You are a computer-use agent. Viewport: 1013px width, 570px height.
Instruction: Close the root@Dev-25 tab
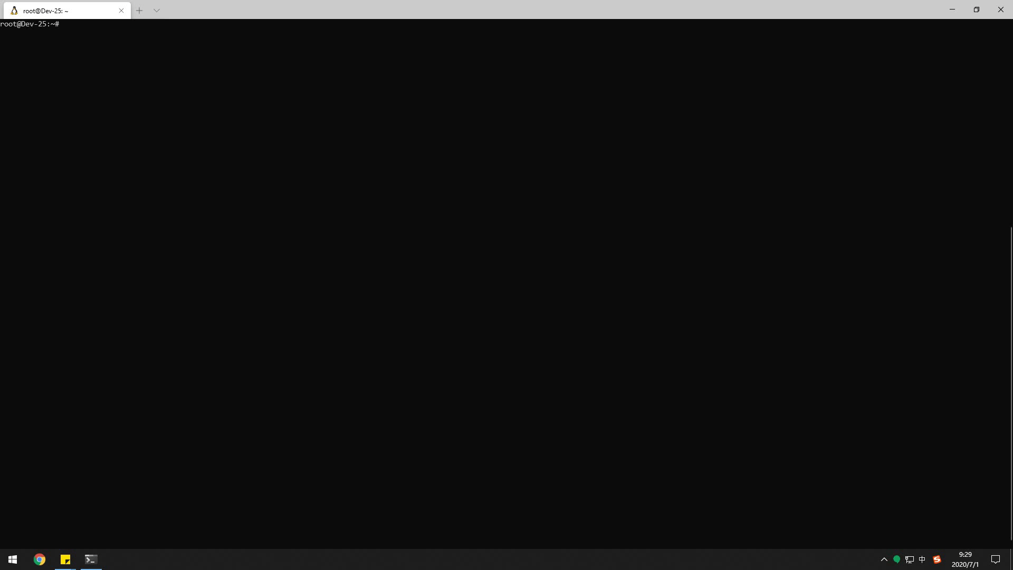(121, 11)
